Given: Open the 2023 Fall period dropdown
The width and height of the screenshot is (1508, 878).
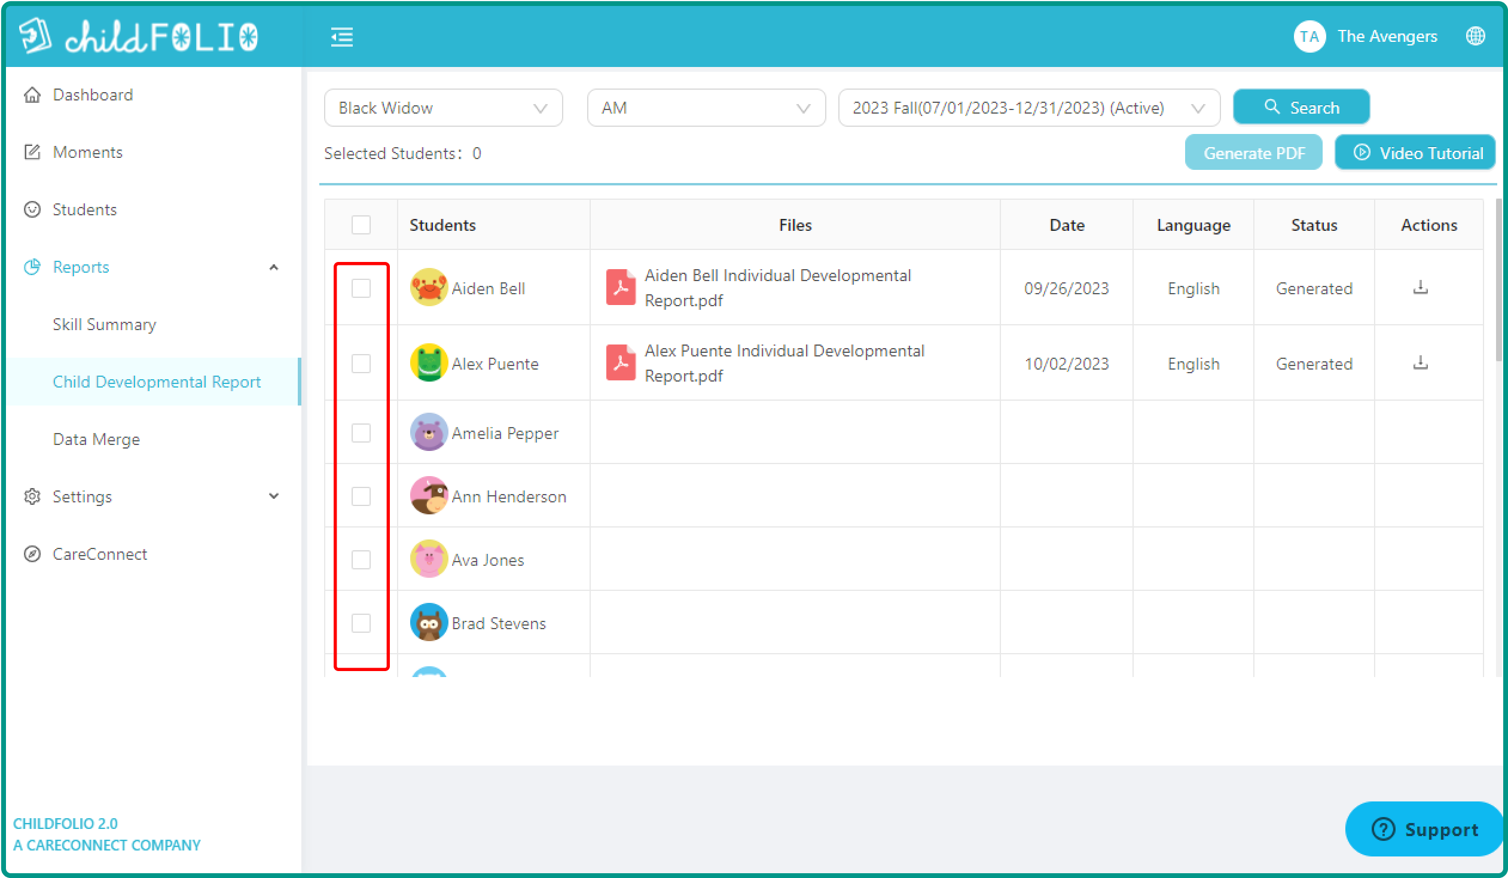Looking at the screenshot, I should point(1028,108).
